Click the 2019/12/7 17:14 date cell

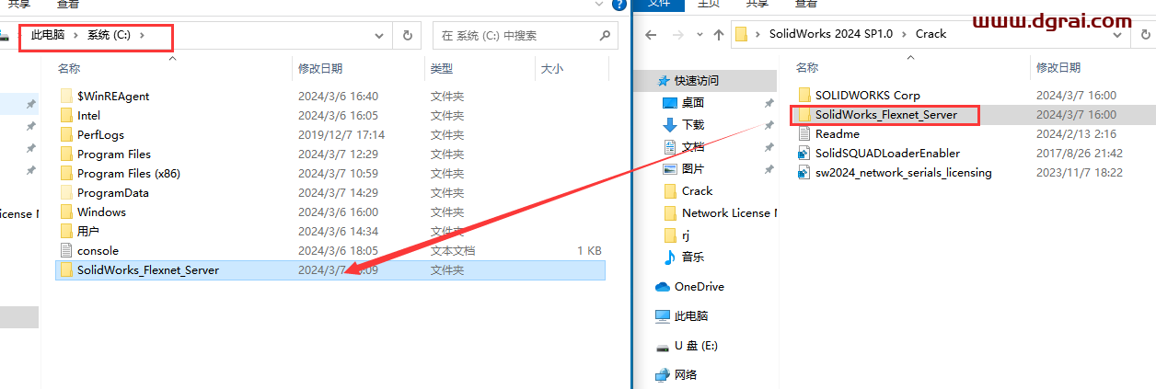pyautogui.click(x=341, y=134)
